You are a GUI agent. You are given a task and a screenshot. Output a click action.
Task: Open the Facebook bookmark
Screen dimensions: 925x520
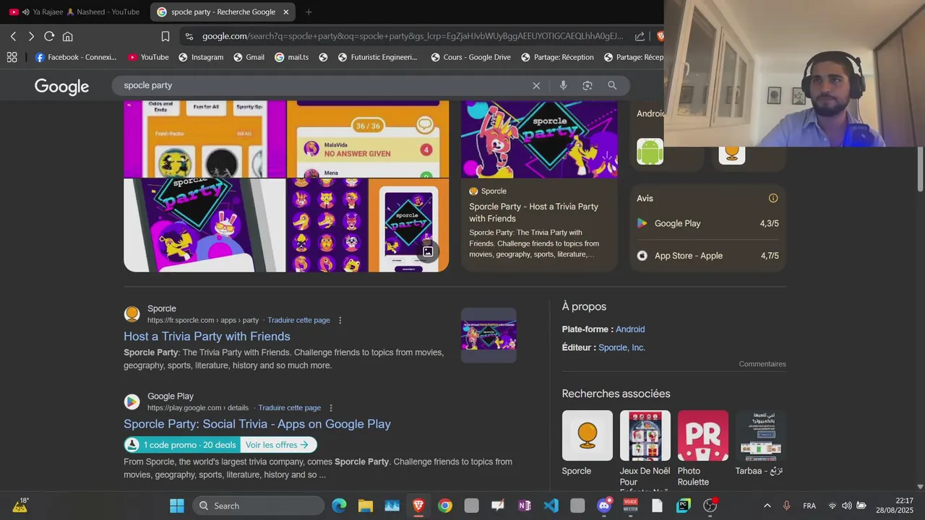[76, 57]
